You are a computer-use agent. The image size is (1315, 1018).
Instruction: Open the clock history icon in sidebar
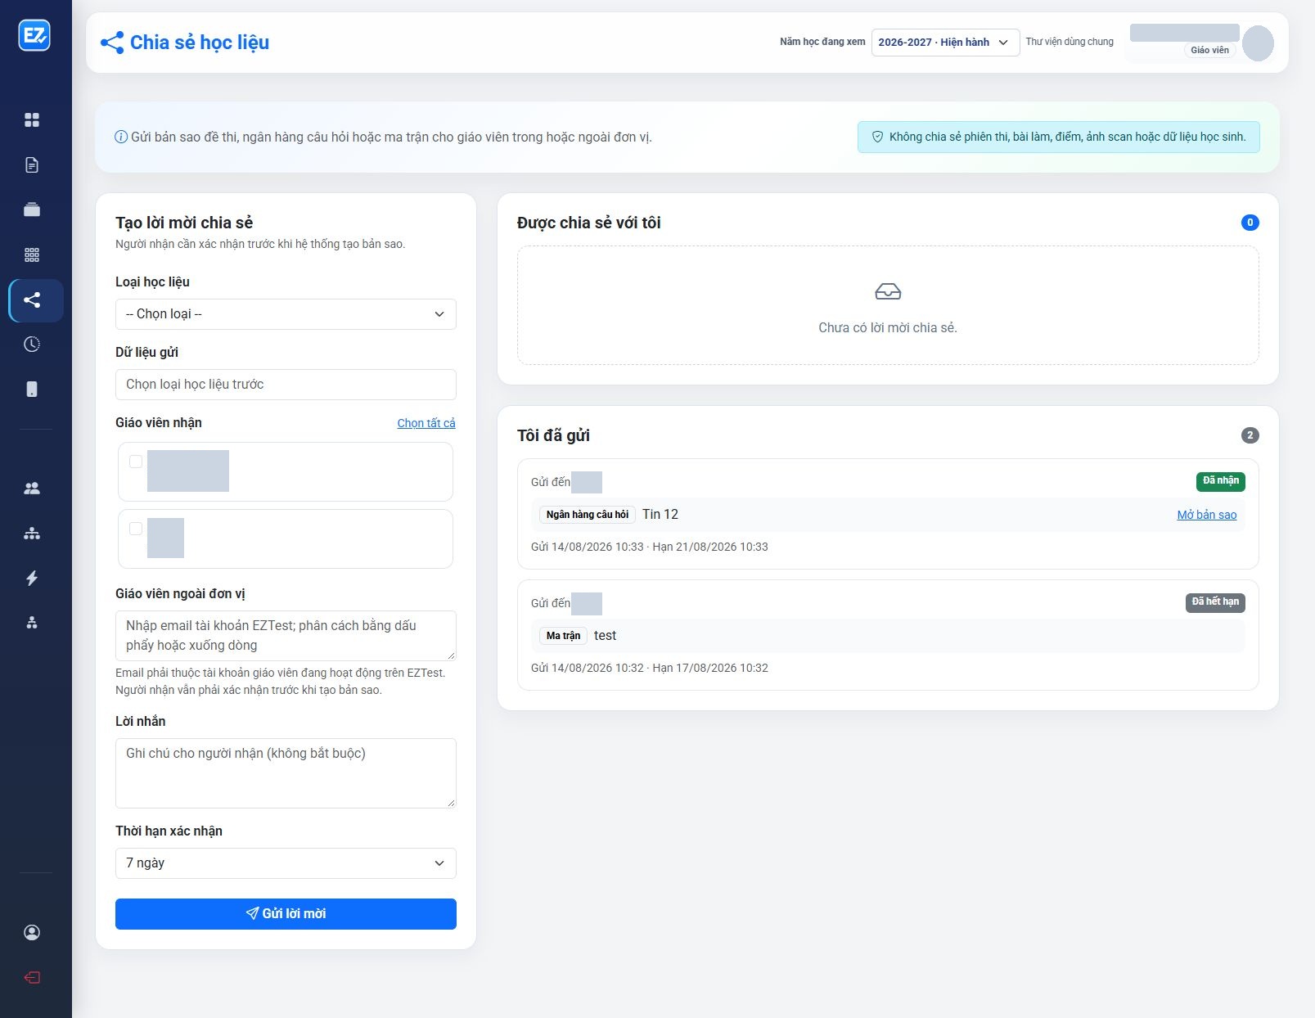pyautogui.click(x=32, y=345)
